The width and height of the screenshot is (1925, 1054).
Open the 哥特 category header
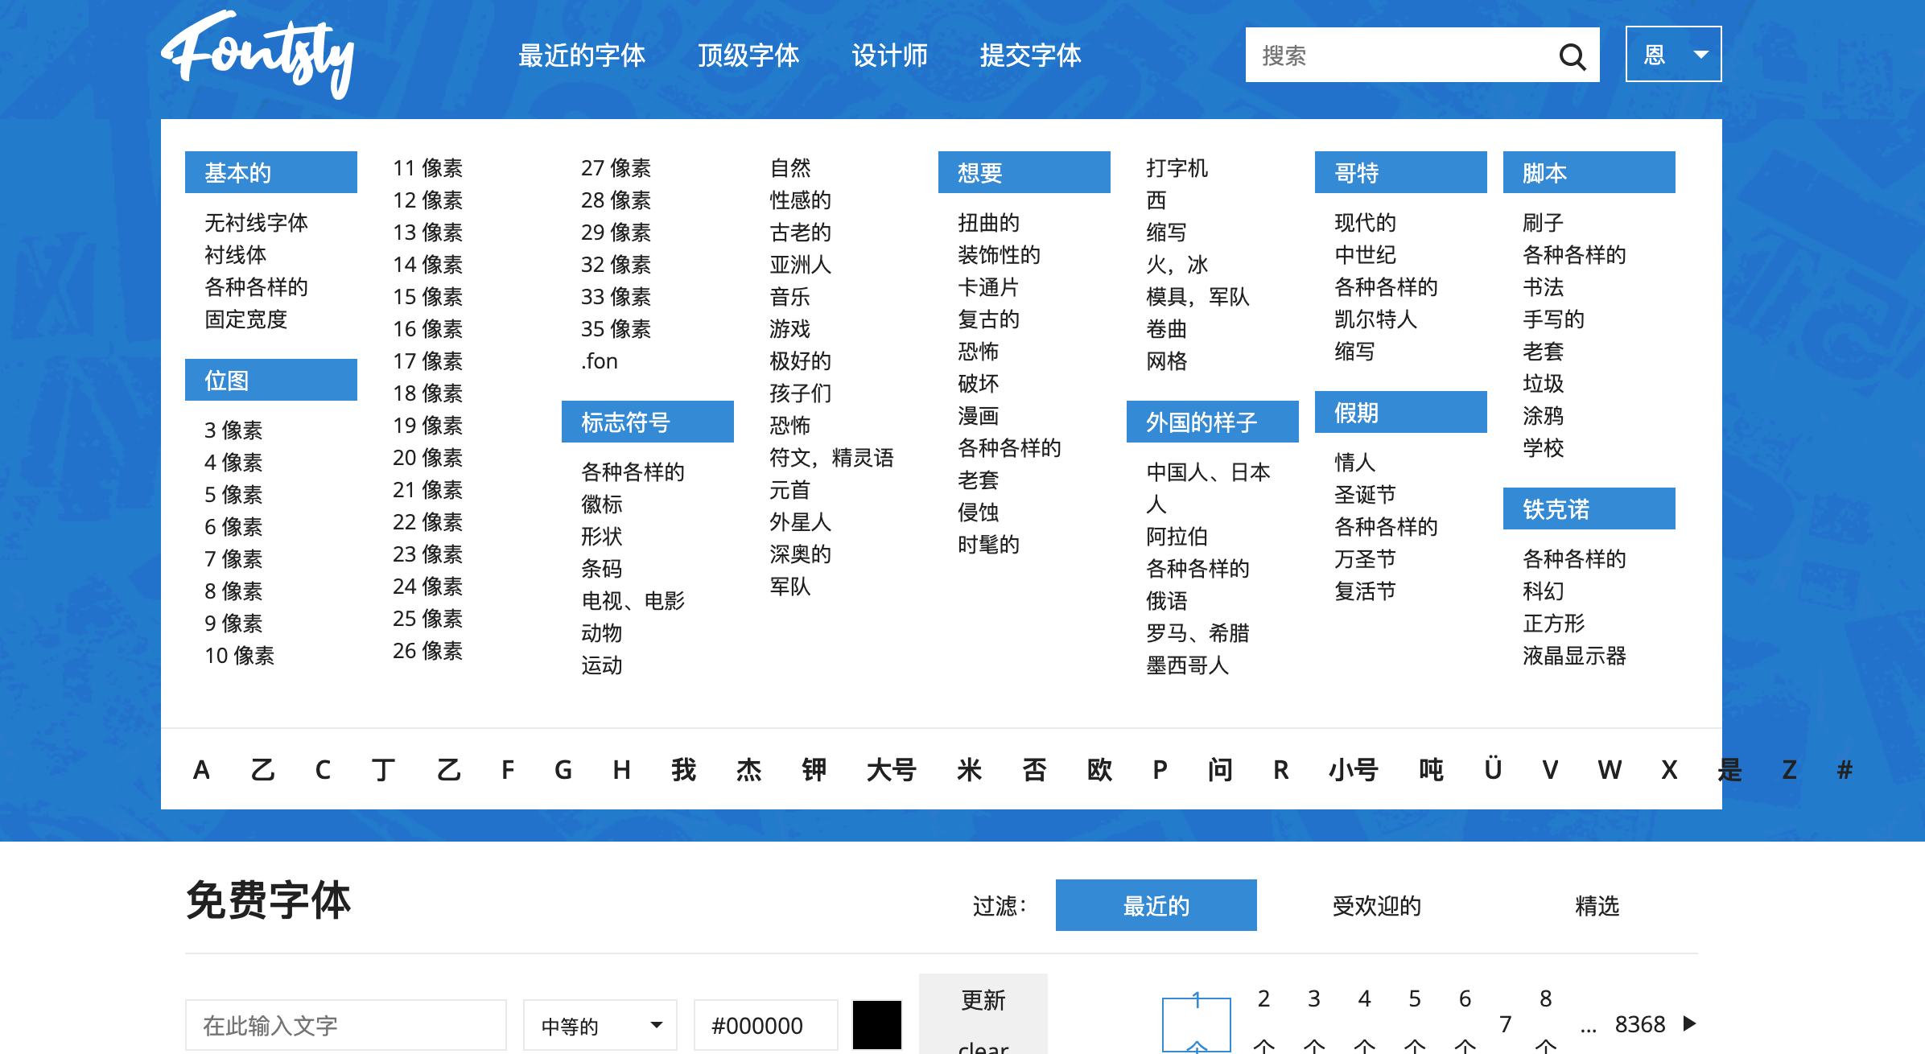pos(1400,172)
